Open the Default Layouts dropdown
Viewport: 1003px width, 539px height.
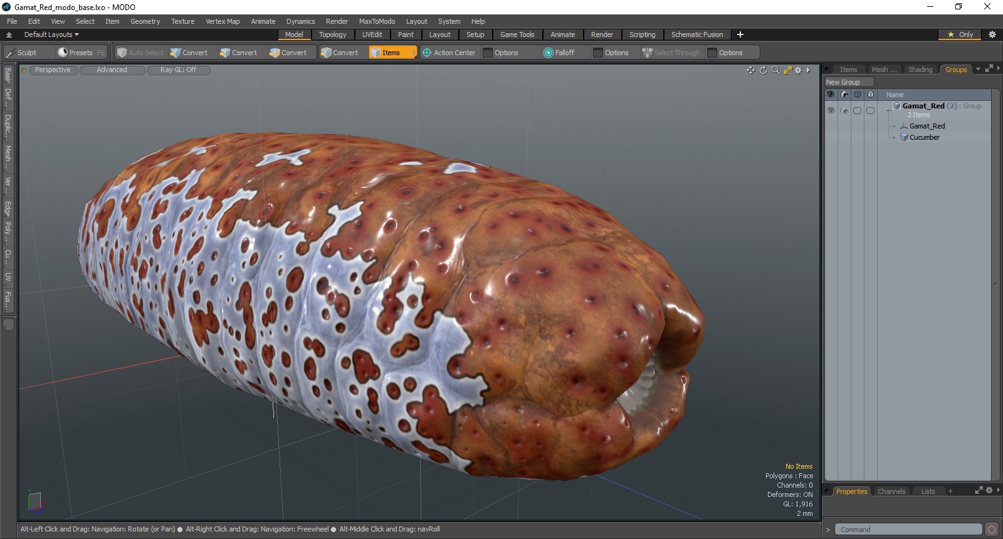(x=51, y=34)
